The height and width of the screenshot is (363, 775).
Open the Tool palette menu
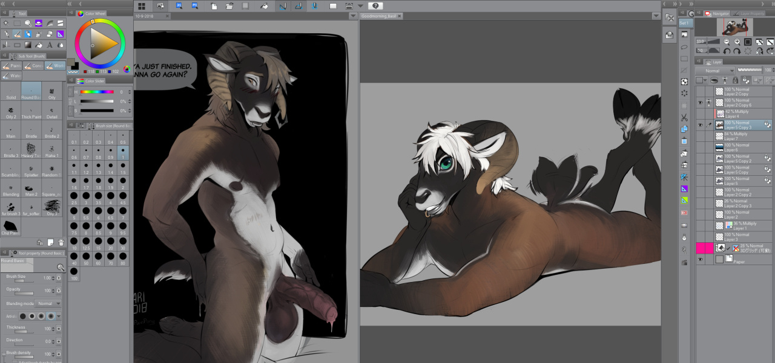pyautogui.click(x=4, y=13)
